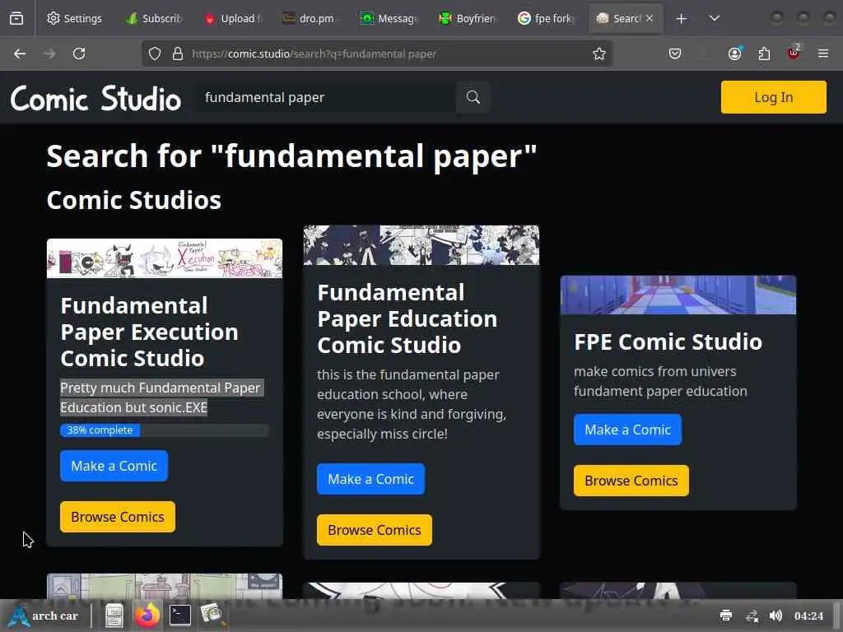
Task: Reload the current page
Action: pyautogui.click(x=79, y=53)
